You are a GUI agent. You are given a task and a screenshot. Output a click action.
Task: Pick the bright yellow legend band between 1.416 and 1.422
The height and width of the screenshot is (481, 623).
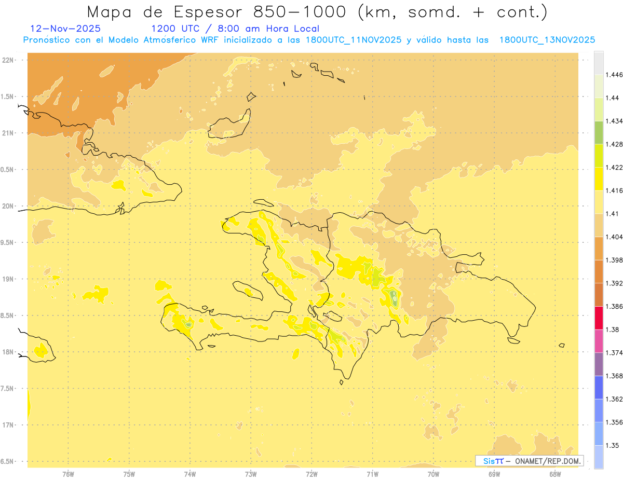tap(599, 179)
